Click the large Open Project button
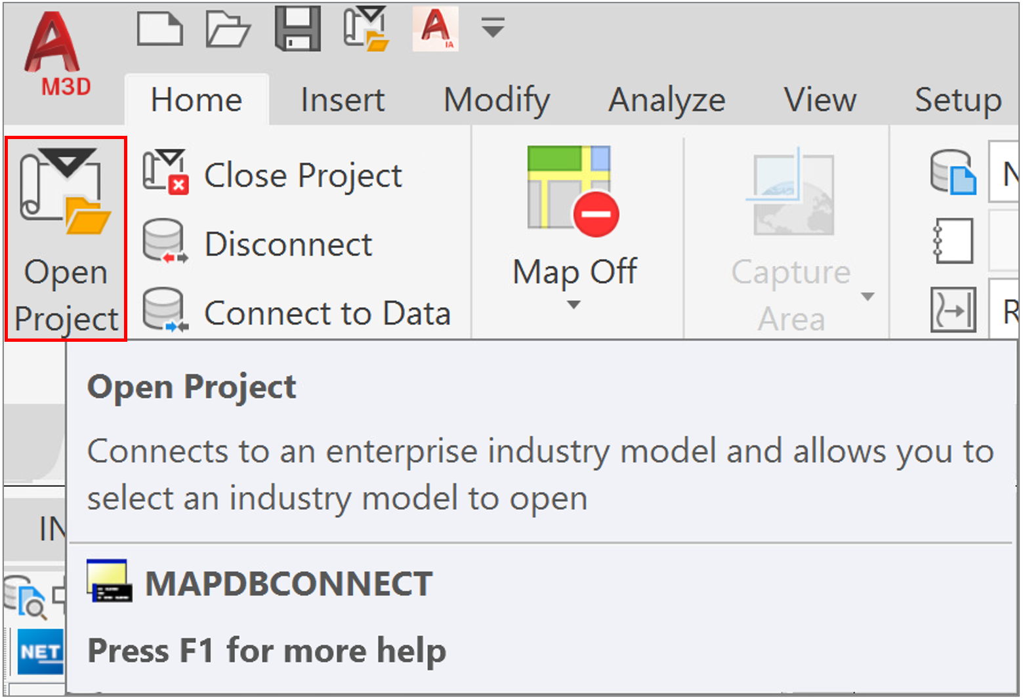This screenshot has width=1023, height=698. pos(66,239)
